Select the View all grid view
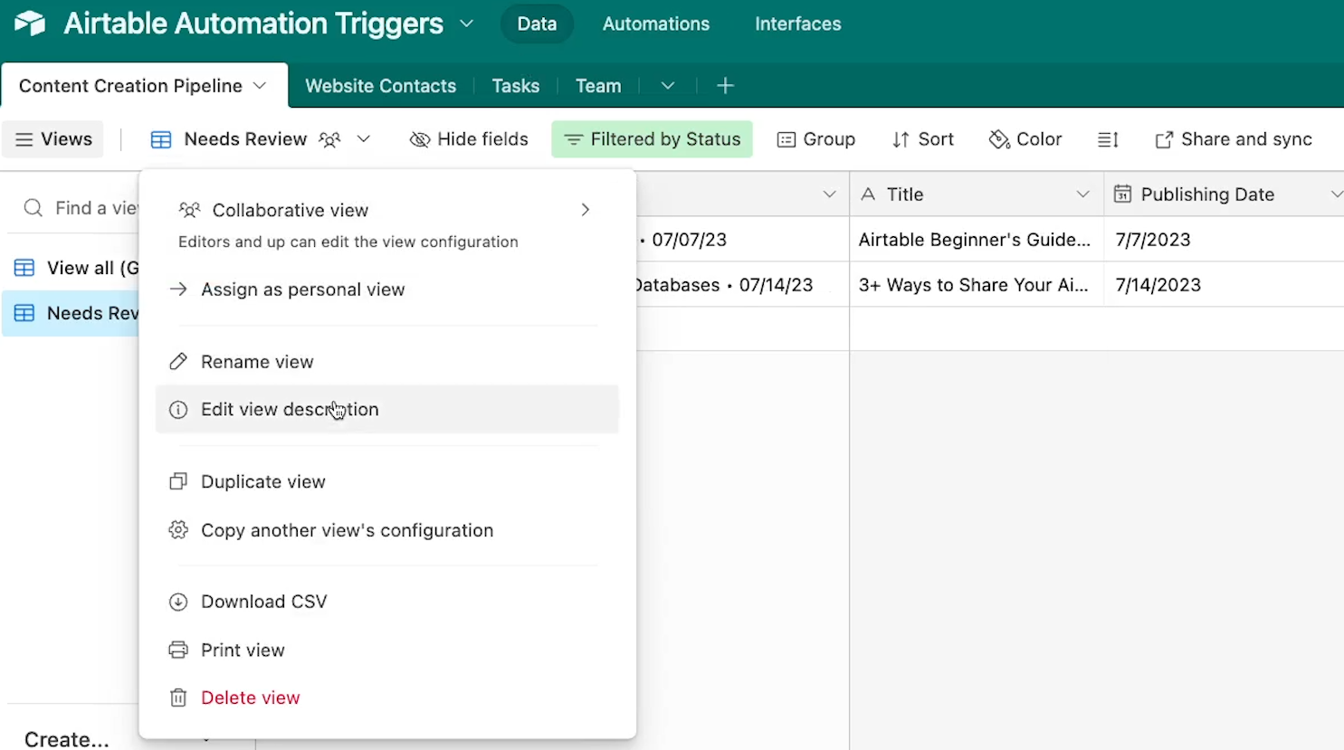Image resolution: width=1344 pixels, height=750 pixels. point(76,268)
